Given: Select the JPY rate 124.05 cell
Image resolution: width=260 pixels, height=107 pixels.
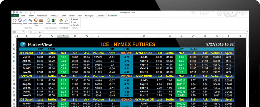Looking at the screenshot, I should tap(193, 49).
